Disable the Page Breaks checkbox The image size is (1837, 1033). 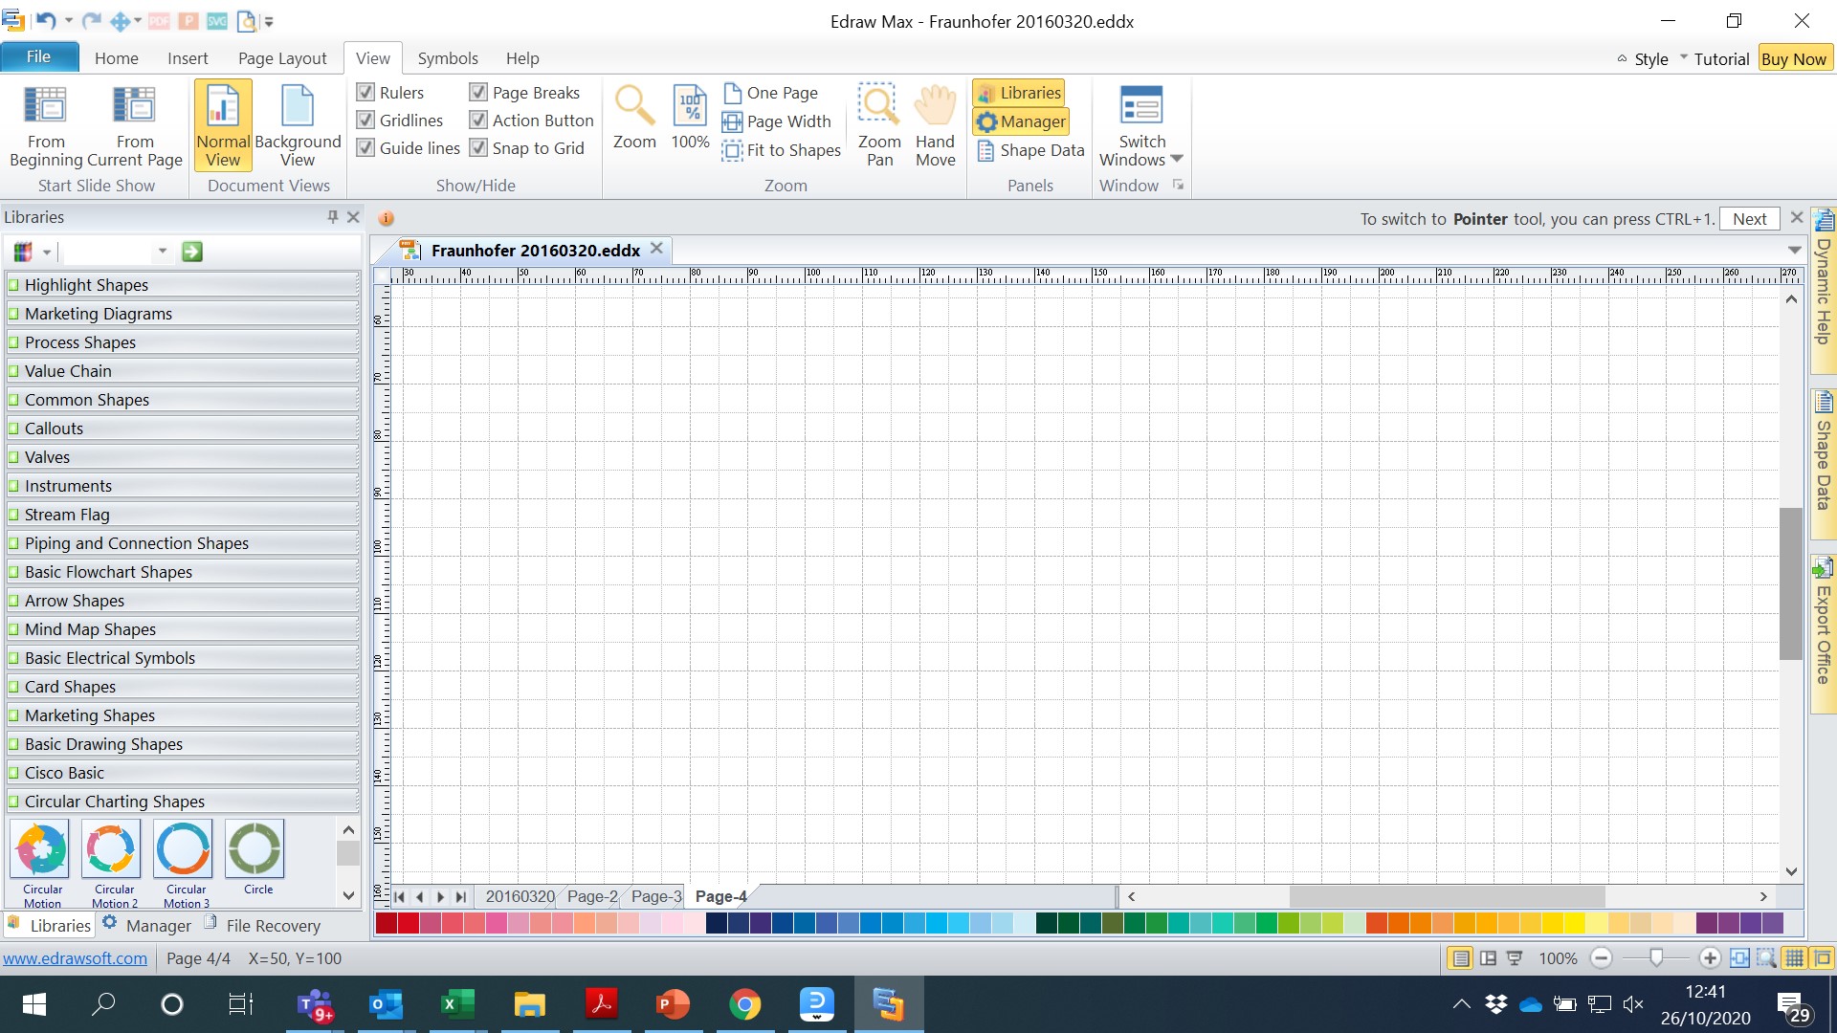pyautogui.click(x=478, y=92)
